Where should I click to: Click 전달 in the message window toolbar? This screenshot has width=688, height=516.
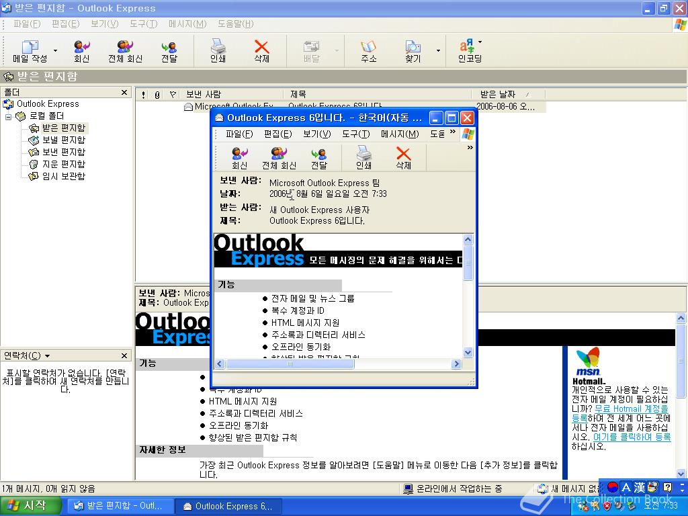point(319,159)
